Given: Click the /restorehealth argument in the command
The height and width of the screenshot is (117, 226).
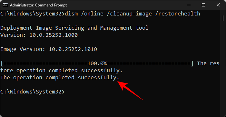Looking at the screenshot, I should [178, 14].
